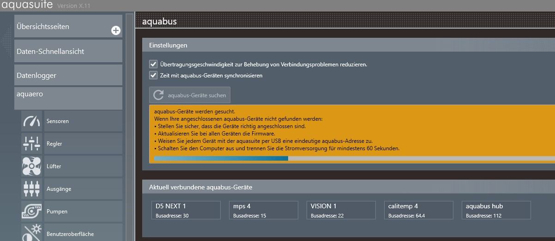
Task: Click aquabus-Geräte suchen button
Action: click(x=190, y=95)
